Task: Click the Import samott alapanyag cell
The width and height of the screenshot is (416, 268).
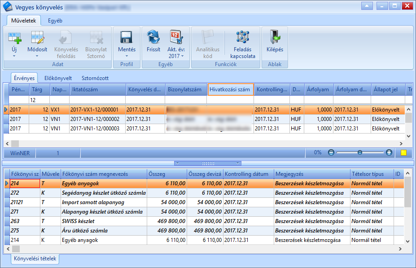Action: point(104,202)
